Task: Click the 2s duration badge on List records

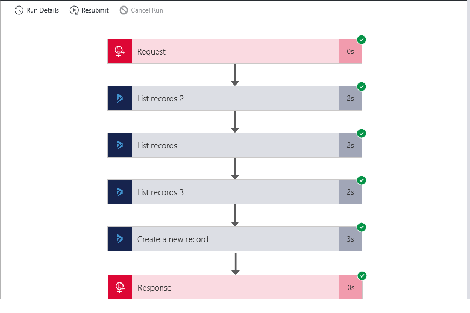Action: (350, 145)
